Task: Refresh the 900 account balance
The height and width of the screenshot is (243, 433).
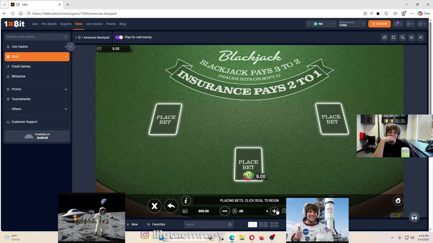Action: point(309,24)
